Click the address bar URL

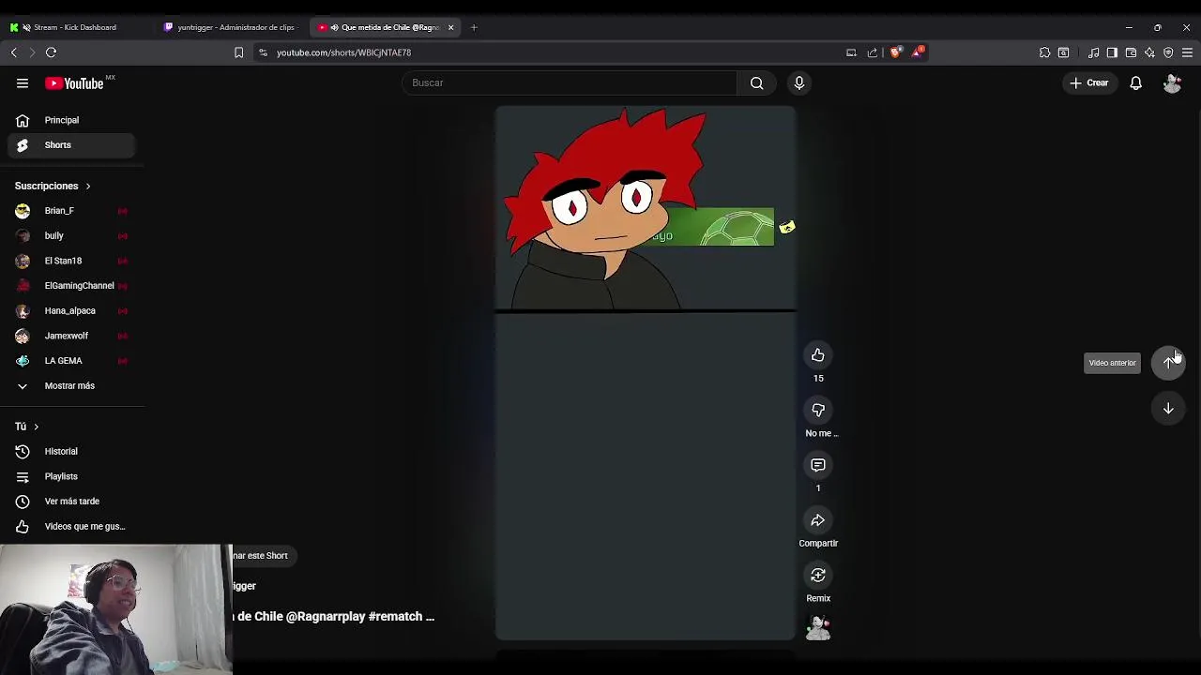343,52
